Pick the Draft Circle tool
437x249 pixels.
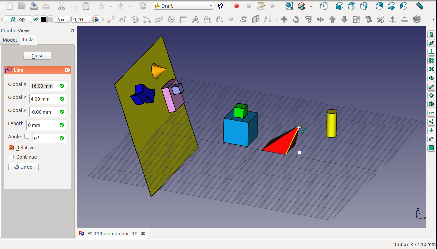[135, 20]
